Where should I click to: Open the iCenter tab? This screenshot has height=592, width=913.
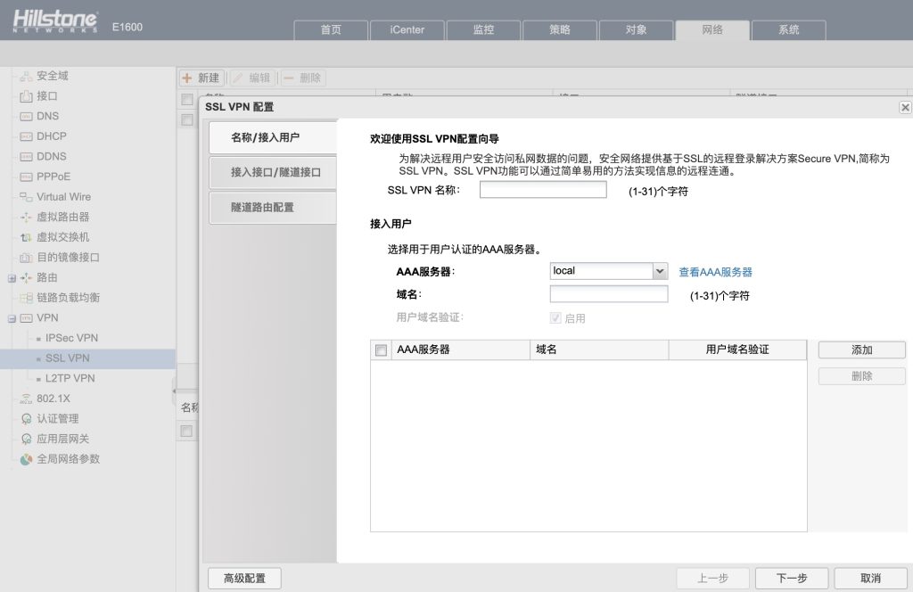[407, 29]
